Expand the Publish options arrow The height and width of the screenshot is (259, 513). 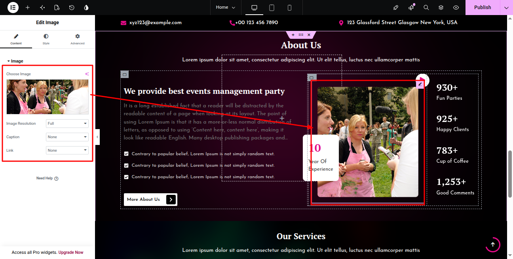pyautogui.click(x=506, y=8)
